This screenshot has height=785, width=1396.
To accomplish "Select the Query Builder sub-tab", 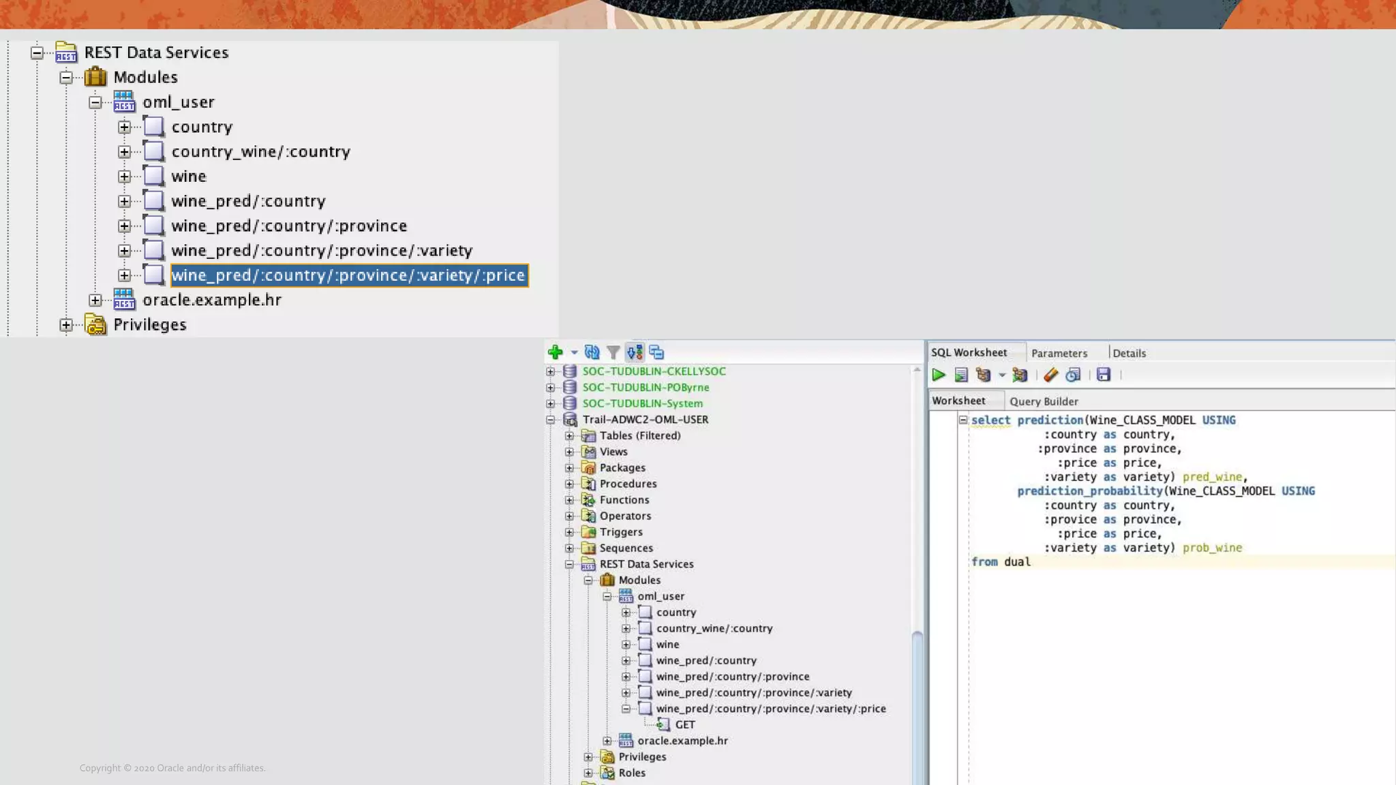I will (1044, 401).
